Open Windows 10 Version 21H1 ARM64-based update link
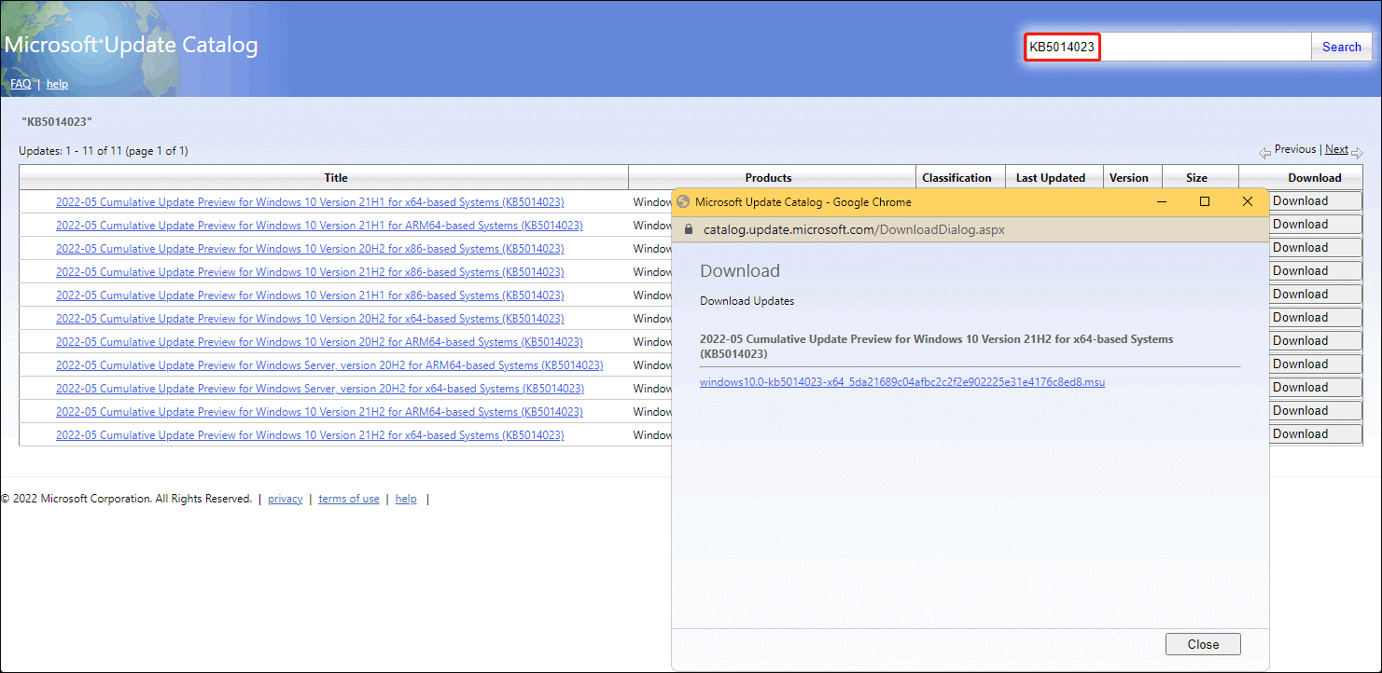Screen dimensions: 1382x673 click(x=319, y=226)
